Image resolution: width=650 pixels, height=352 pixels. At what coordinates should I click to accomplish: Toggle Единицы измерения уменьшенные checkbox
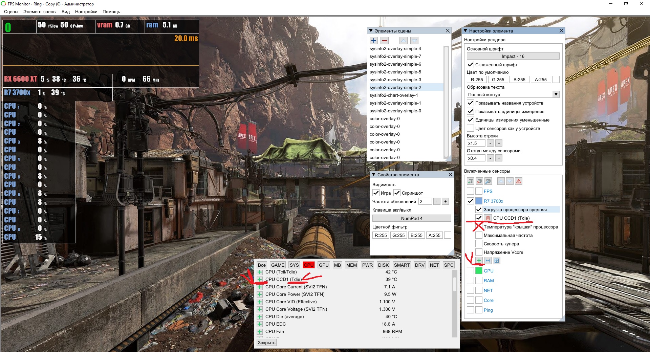(x=470, y=120)
